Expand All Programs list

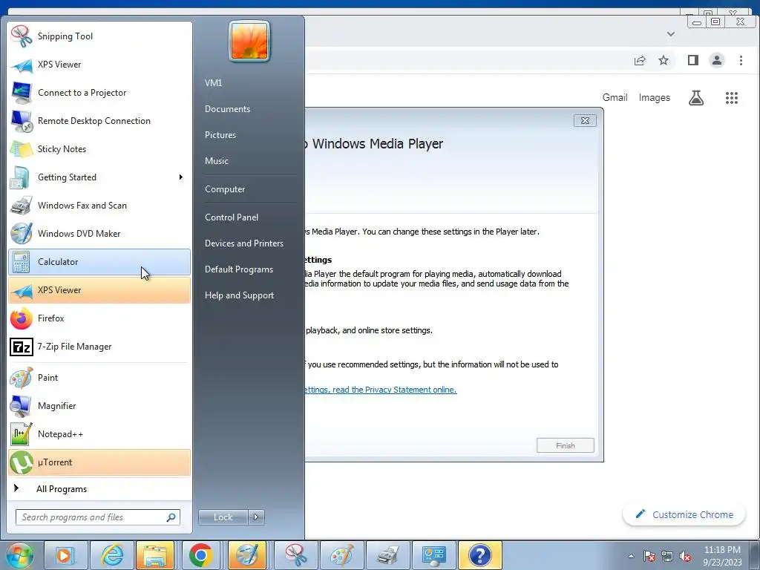[99, 488]
